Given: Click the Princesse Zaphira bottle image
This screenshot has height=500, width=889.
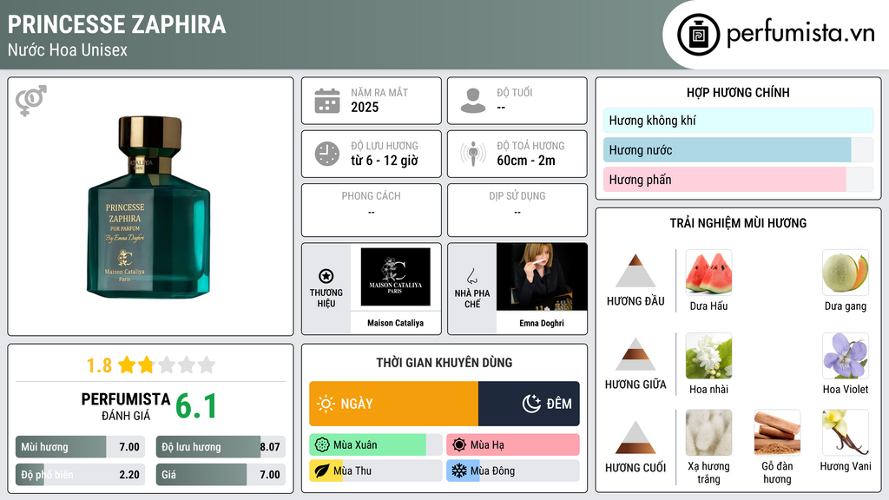Looking at the screenshot, I should (x=148, y=207).
